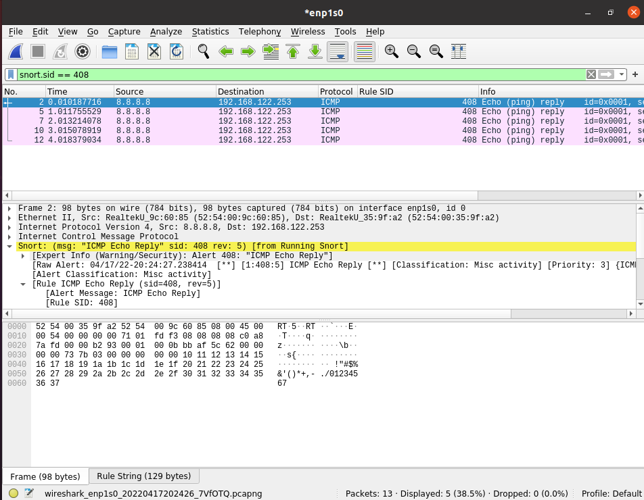The width and height of the screenshot is (644, 500).
Task: Toggle packet colorization rules
Action: click(x=365, y=51)
